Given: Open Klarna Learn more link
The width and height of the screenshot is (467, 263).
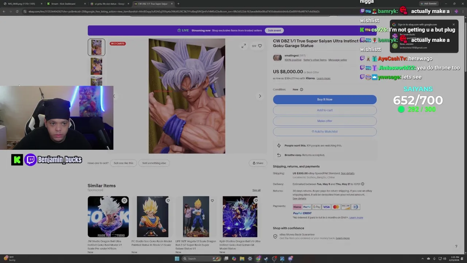Looking at the screenshot, I should coord(324,78).
